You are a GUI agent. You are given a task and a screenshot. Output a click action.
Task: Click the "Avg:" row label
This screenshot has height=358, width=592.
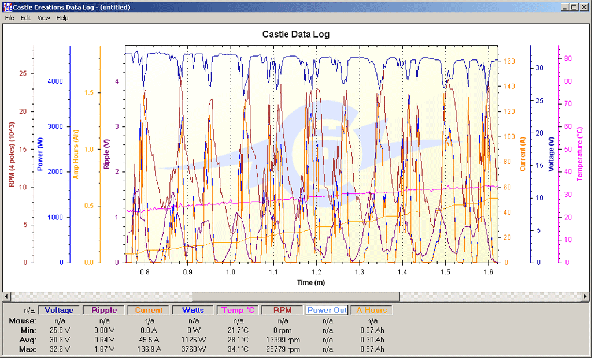click(x=28, y=340)
